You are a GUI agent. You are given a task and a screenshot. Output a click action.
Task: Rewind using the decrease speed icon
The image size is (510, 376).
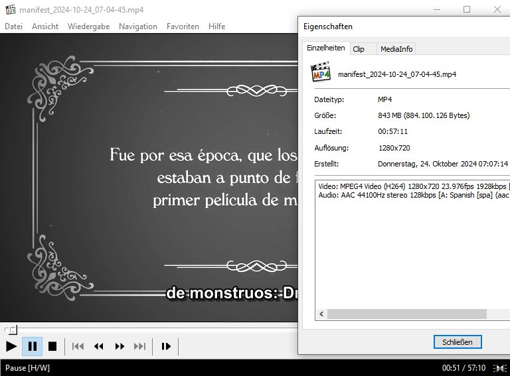point(99,346)
